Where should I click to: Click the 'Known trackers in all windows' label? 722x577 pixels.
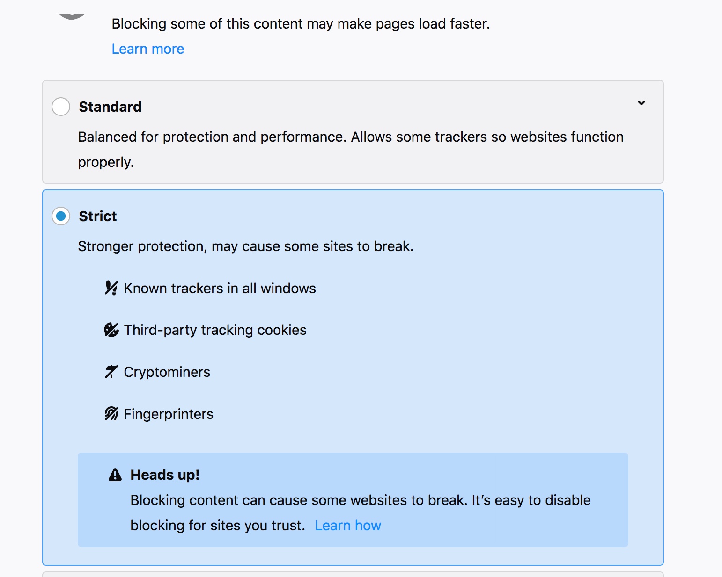point(220,288)
